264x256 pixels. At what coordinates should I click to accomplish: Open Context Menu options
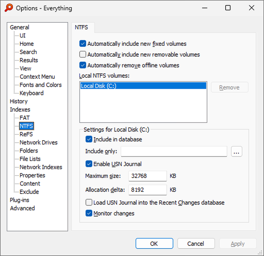point(37,77)
